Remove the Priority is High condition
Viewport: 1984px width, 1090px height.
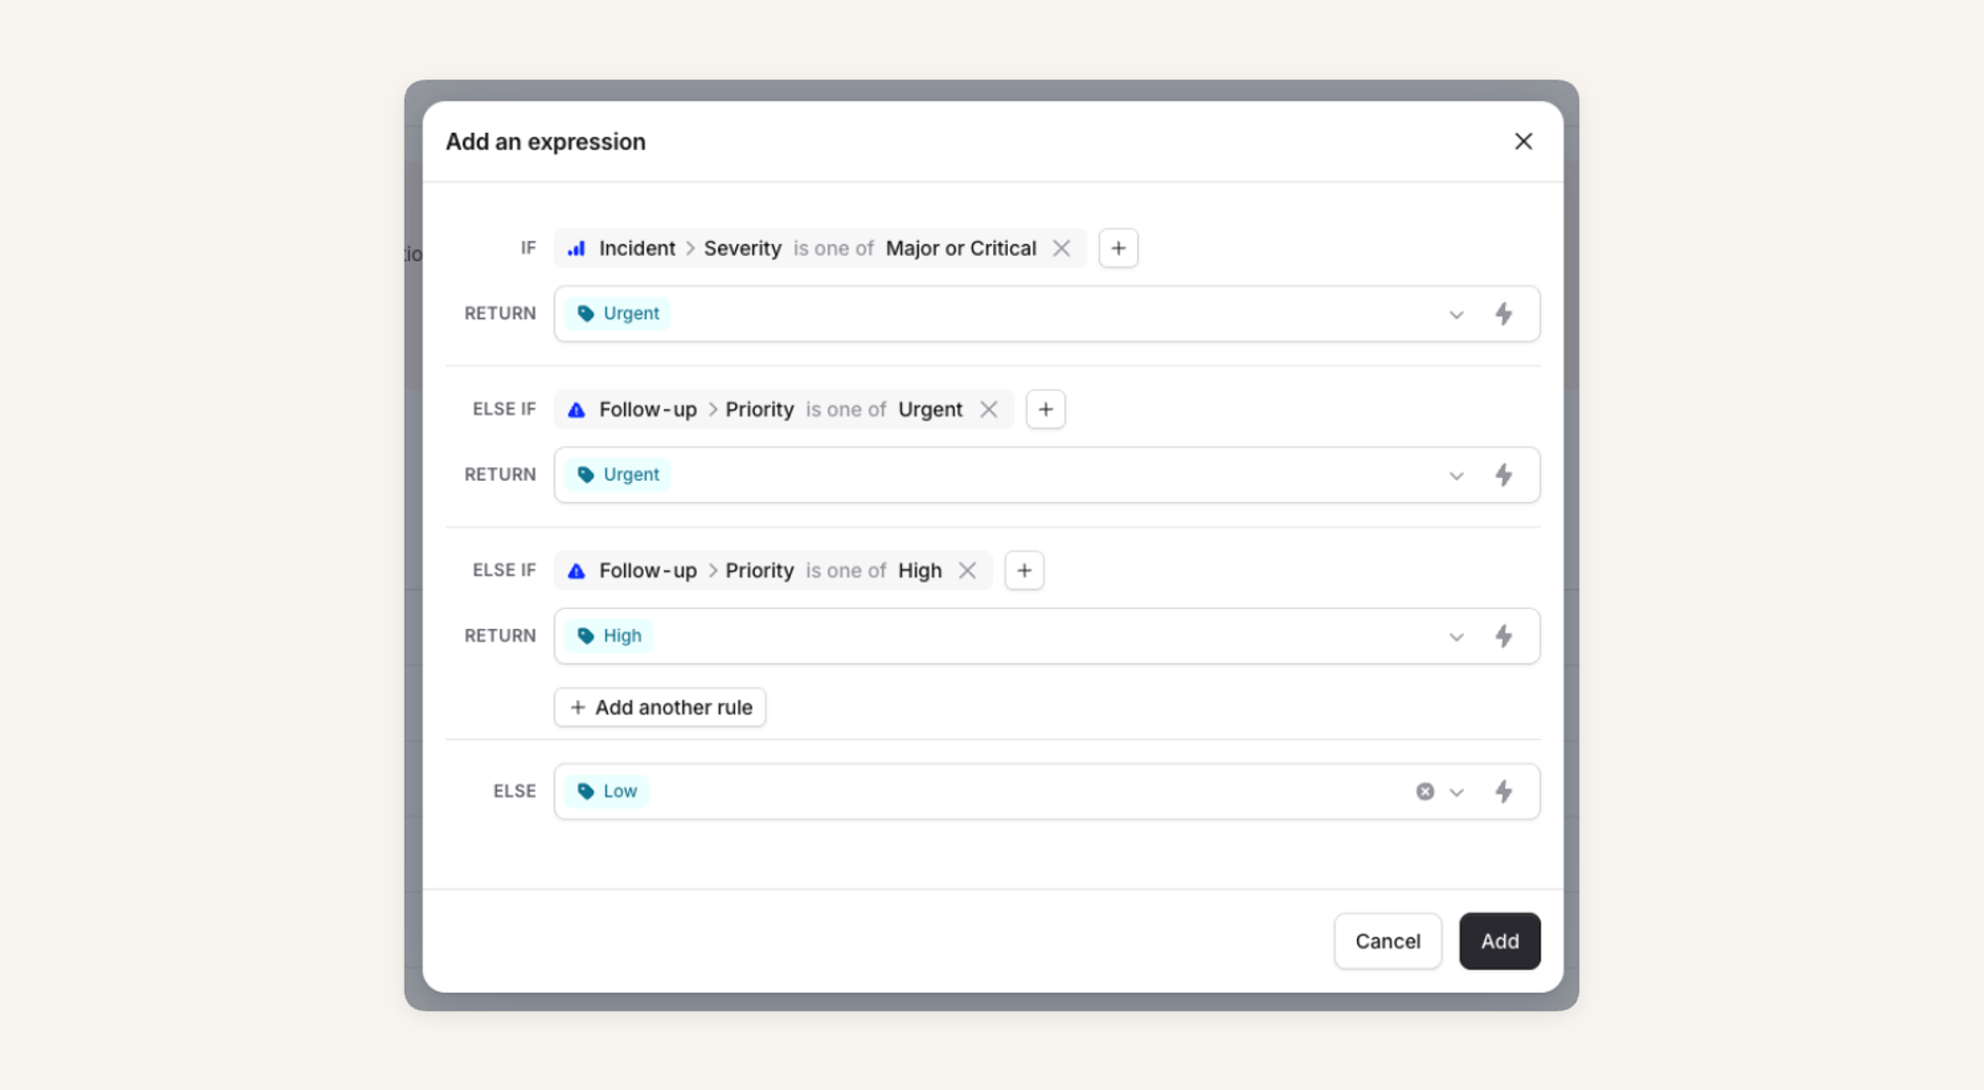point(967,570)
